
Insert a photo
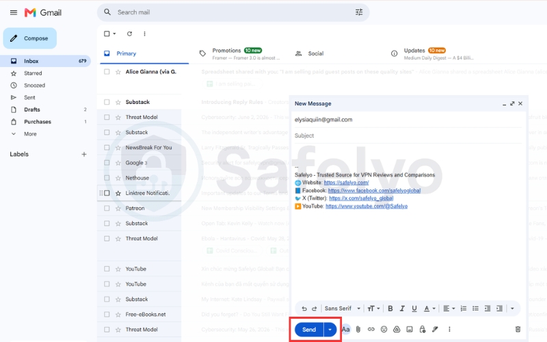click(x=410, y=330)
